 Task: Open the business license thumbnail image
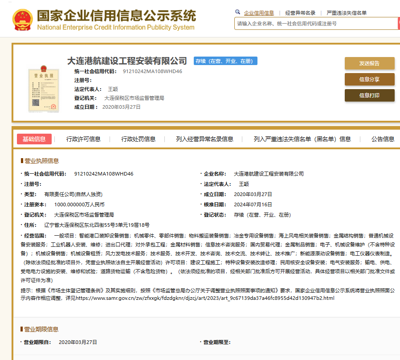point(44,89)
